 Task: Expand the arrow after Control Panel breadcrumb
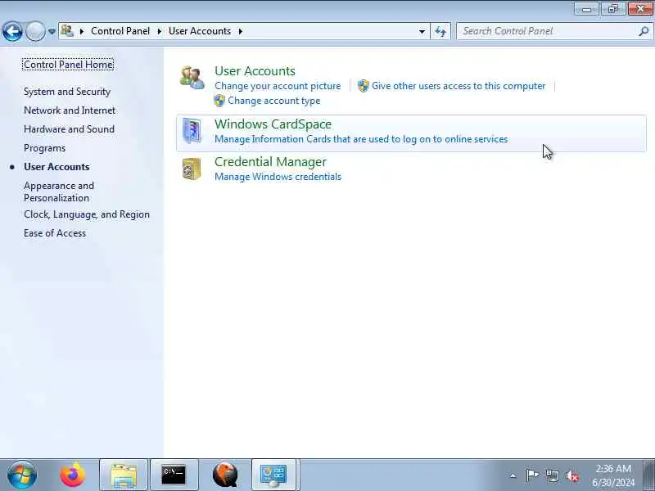(159, 31)
